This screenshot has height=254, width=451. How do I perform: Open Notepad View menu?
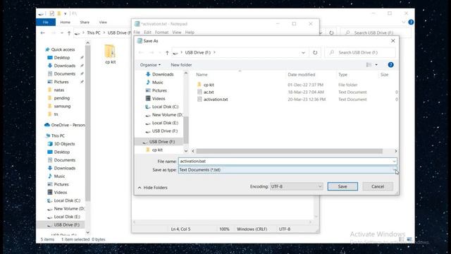[x=177, y=32]
